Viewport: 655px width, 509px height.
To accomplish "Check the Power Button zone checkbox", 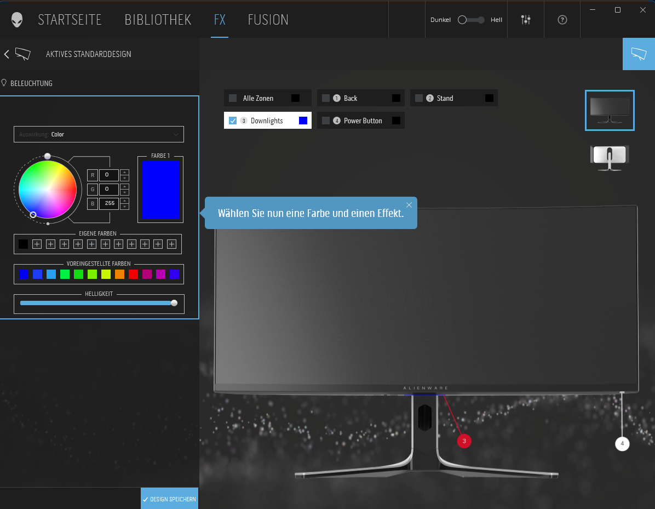I will (326, 121).
